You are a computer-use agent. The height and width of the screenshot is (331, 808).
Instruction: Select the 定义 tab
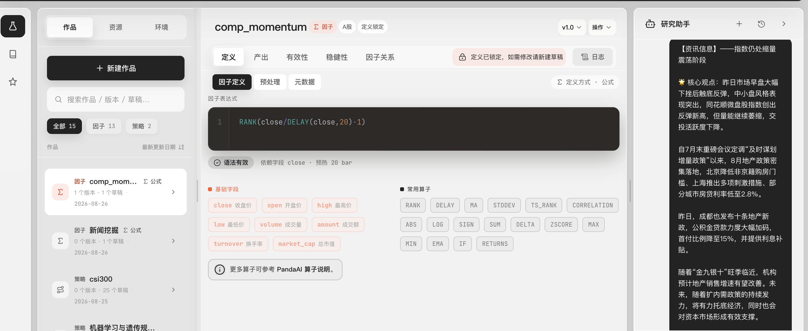point(228,57)
